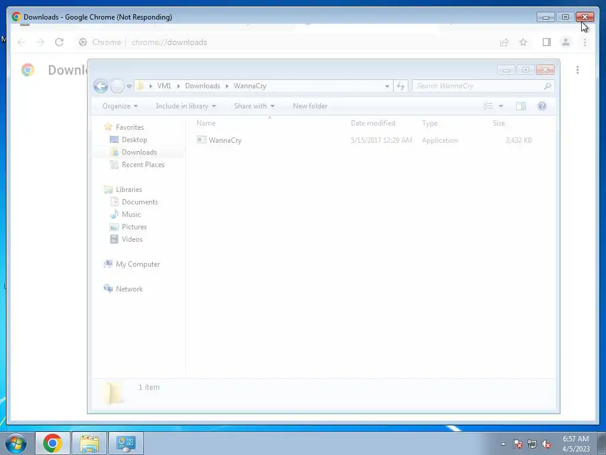606x455 pixels.
Task: Open Action Center flag icon
Action: pyautogui.click(x=518, y=444)
